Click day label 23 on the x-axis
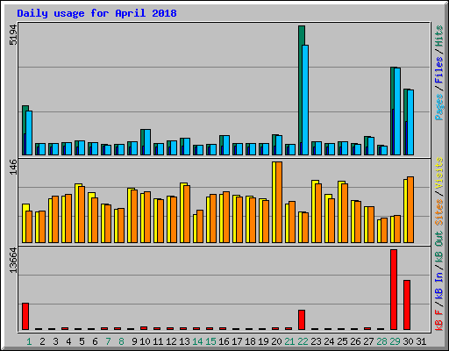The width and height of the screenshot is (449, 351). pyautogui.click(x=316, y=341)
